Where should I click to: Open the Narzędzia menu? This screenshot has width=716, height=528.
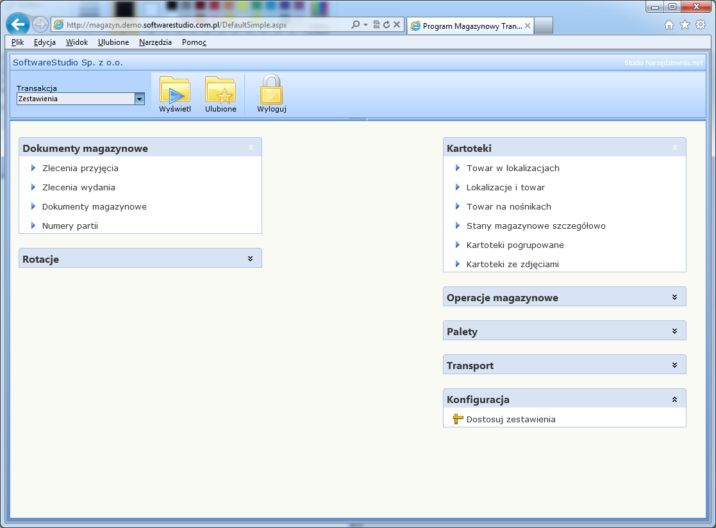tap(155, 42)
